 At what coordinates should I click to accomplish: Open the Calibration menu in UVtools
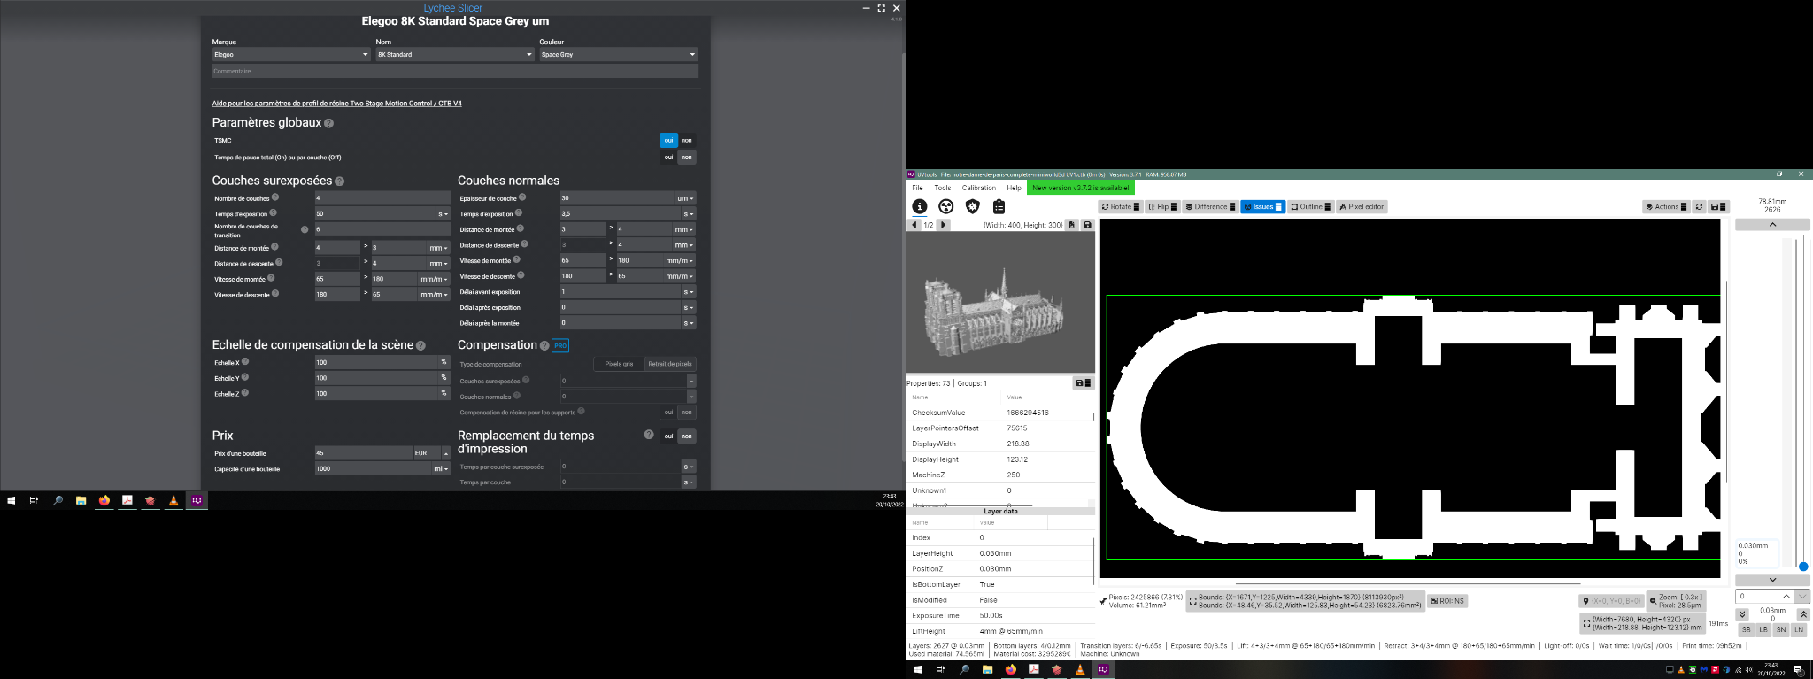pos(979,188)
